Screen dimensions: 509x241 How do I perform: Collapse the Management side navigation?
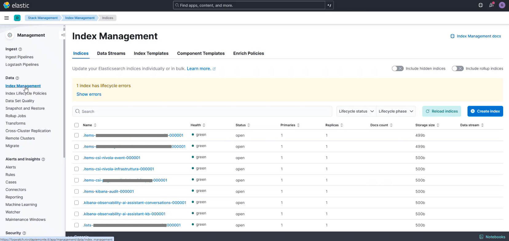point(63,35)
